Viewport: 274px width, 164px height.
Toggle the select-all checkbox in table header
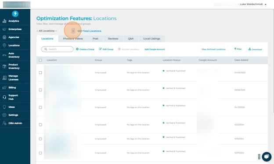(x=40, y=60)
